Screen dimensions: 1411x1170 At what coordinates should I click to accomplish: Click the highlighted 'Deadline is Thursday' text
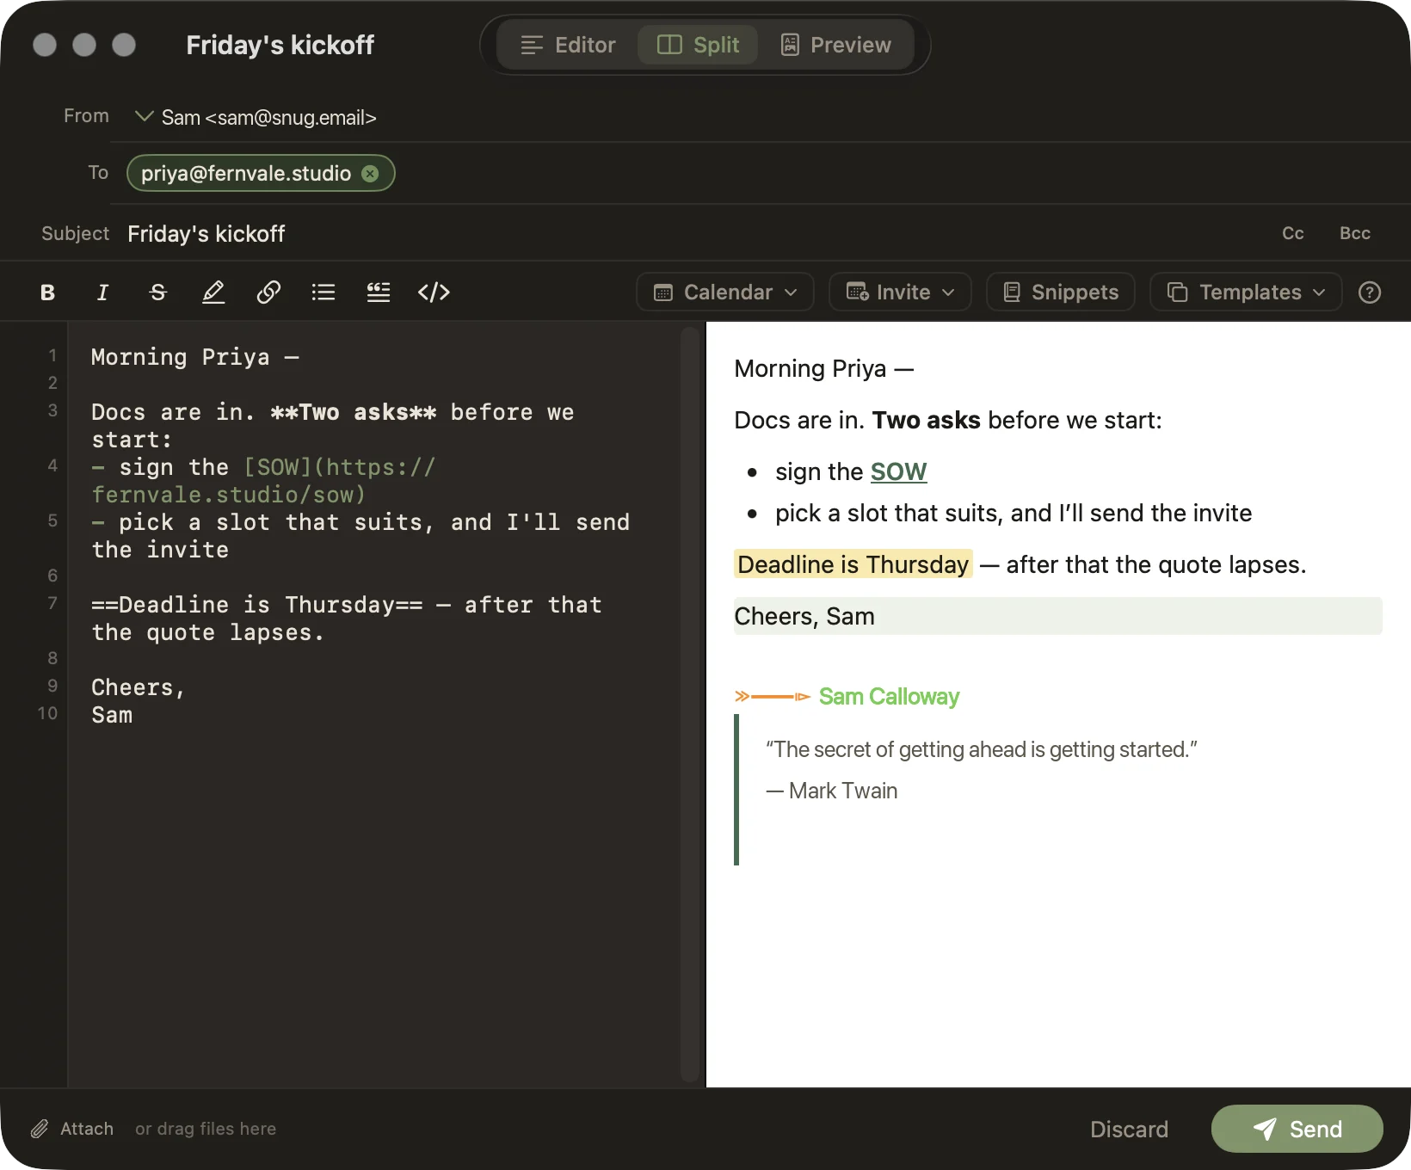tap(853, 564)
